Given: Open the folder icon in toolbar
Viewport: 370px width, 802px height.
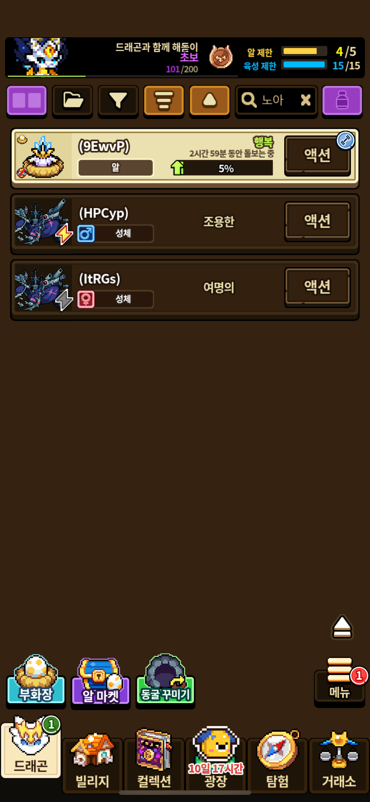Looking at the screenshot, I should 72,101.
